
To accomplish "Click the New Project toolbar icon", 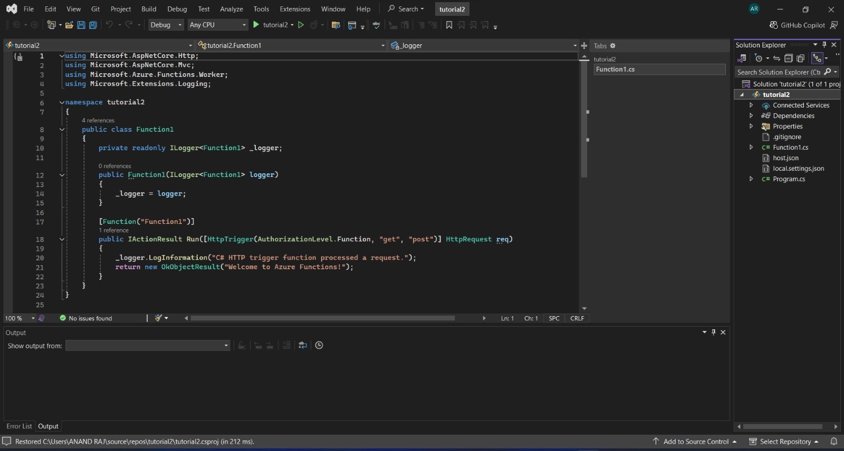I will point(52,25).
